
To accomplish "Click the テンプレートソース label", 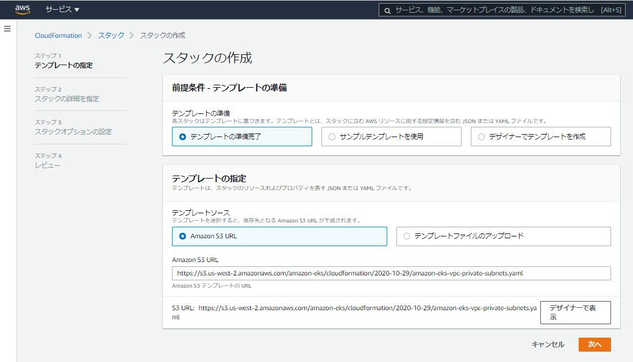I will pyautogui.click(x=201, y=213).
